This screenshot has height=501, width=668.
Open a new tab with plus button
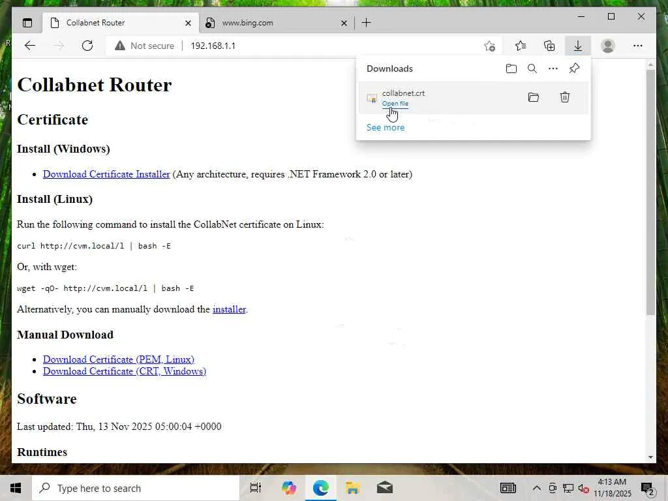367,23
